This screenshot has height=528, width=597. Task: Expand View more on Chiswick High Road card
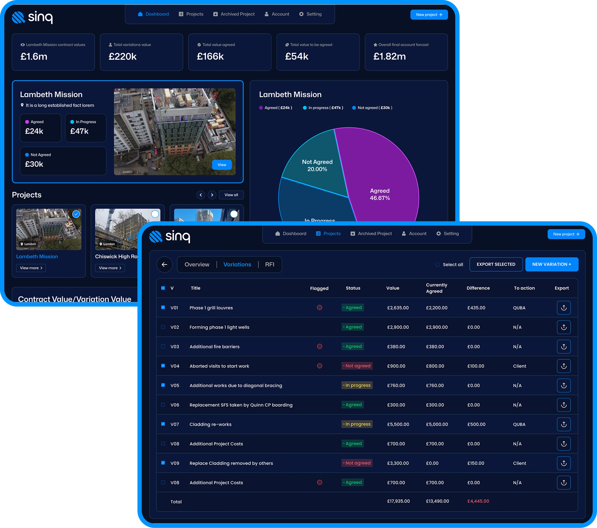(110, 268)
